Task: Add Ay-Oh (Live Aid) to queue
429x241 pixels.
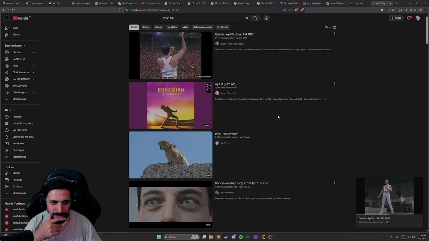Action: click(209, 91)
